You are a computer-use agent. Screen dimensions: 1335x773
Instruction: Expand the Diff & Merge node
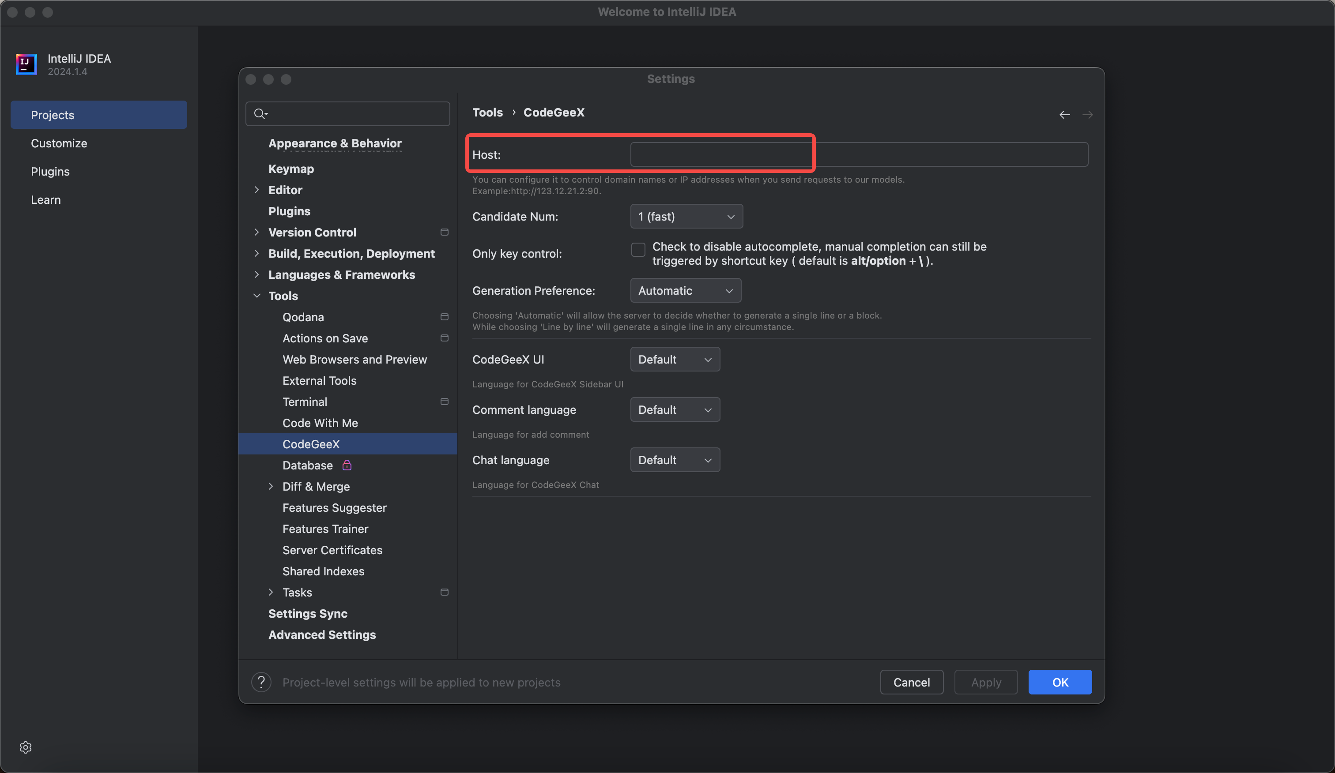click(x=271, y=486)
